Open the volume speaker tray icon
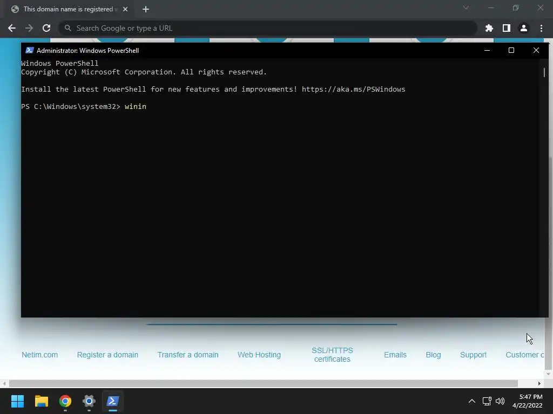Viewport: 553px width, 414px height. pyautogui.click(x=500, y=401)
